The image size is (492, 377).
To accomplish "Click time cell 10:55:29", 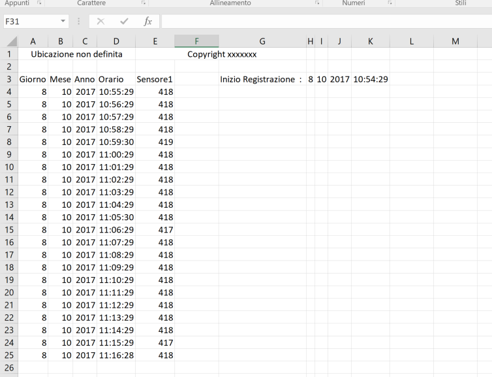I will (116, 91).
